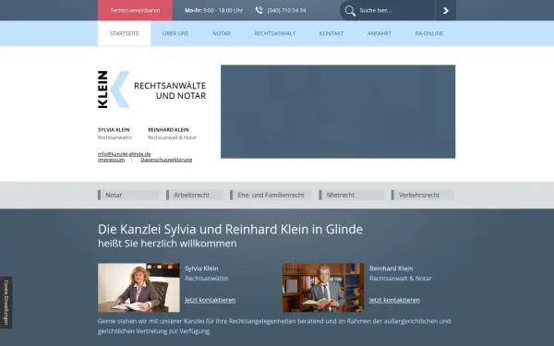
Task: Open the Über uns menu item
Action: tap(175, 33)
